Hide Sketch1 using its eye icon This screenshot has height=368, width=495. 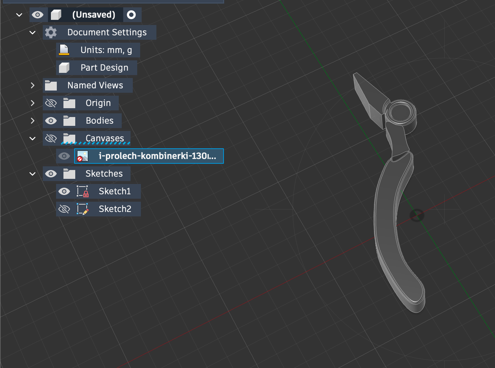pyautogui.click(x=64, y=191)
